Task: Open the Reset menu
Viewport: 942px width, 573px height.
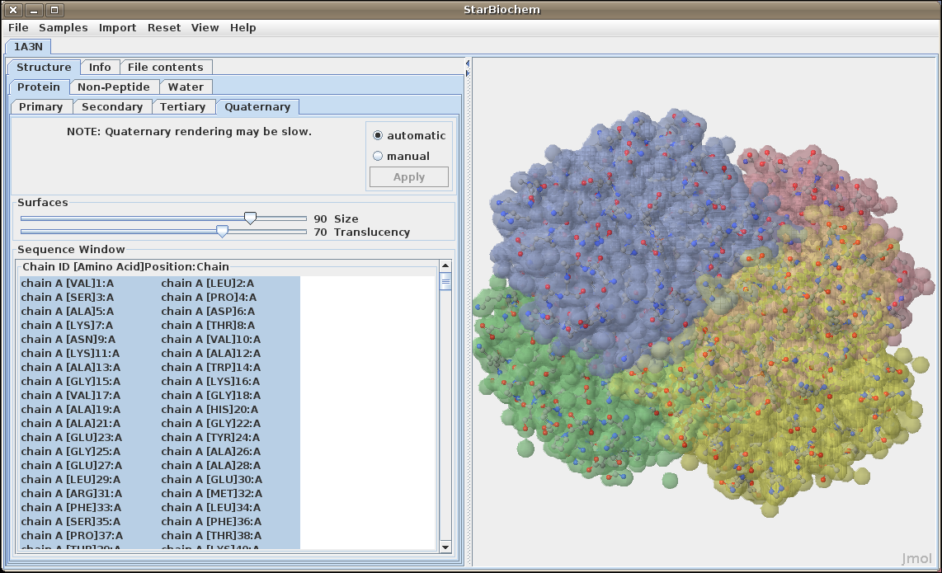Action: (x=164, y=28)
